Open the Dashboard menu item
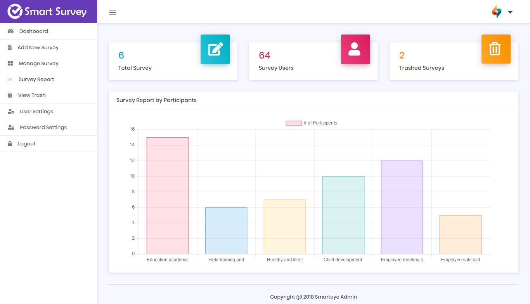530x304 pixels. (48, 31)
